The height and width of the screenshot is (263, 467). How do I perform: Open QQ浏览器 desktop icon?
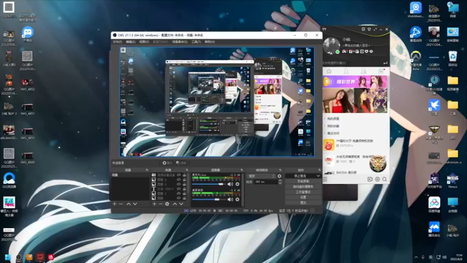click(9, 181)
